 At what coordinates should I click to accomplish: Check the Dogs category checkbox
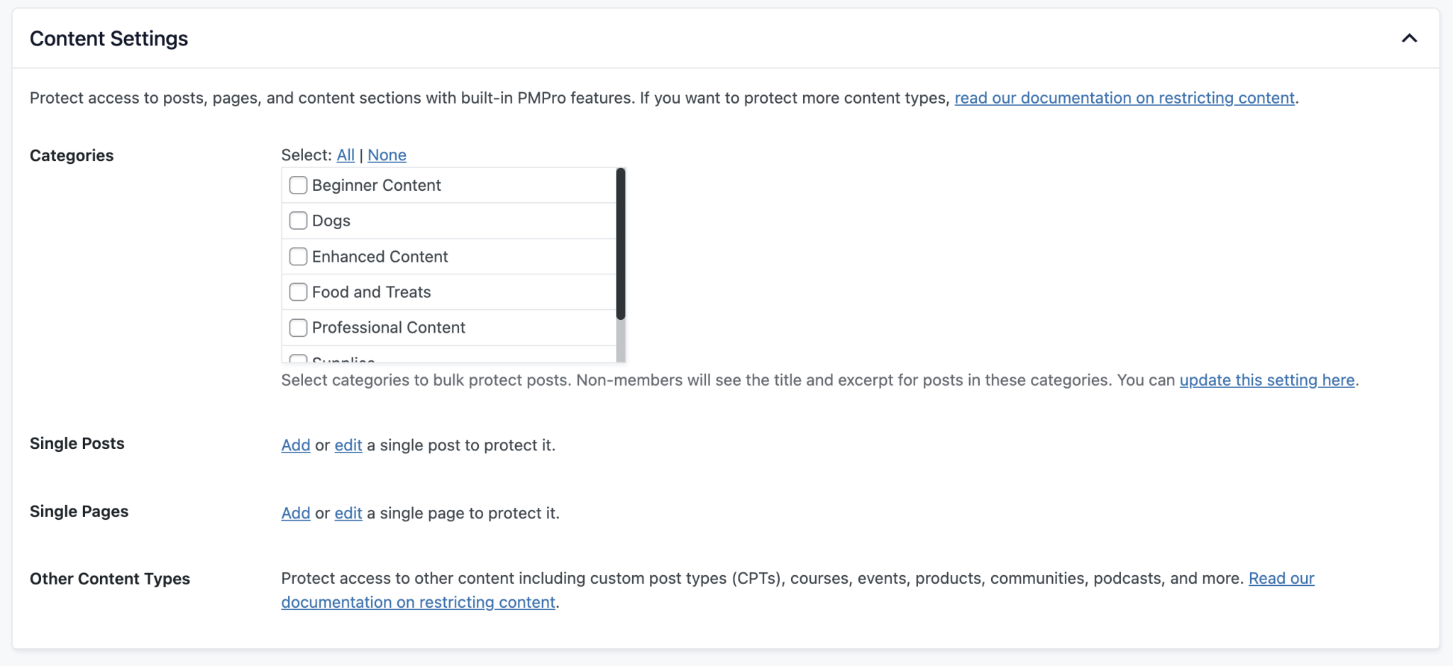coord(298,221)
